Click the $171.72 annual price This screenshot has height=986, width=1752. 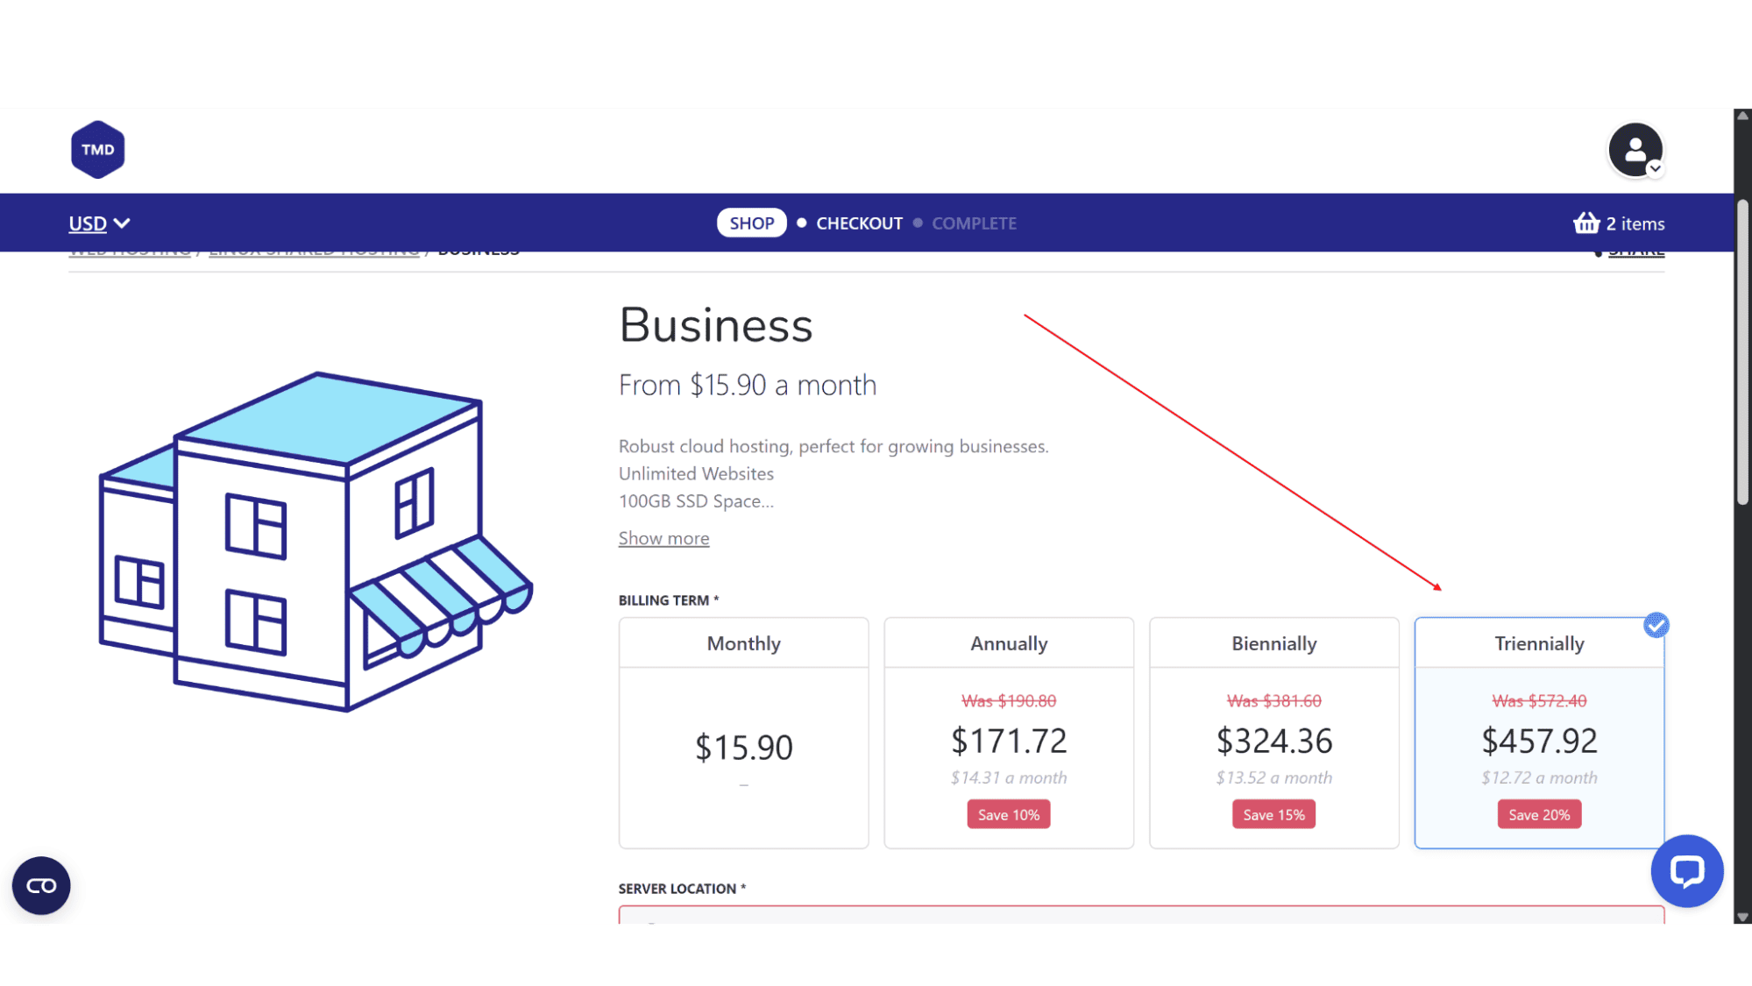point(1009,741)
